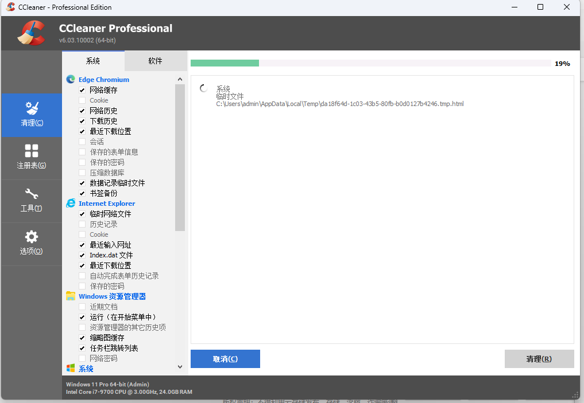Uncheck Index.dat 文件 checkbox
The width and height of the screenshot is (584, 403).
coord(82,255)
